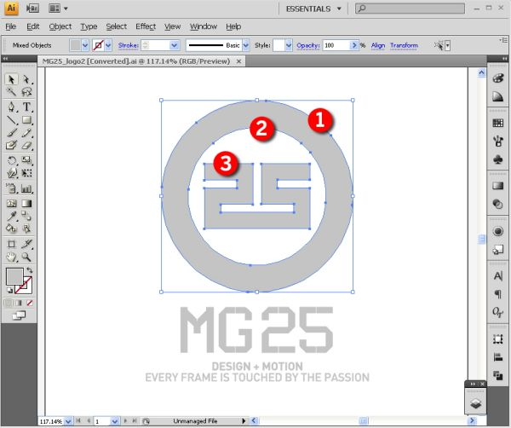This screenshot has height=428, width=511.
Task: Open stroke color dropdown in control bar
Action: pyautogui.click(x=108, y=45)
